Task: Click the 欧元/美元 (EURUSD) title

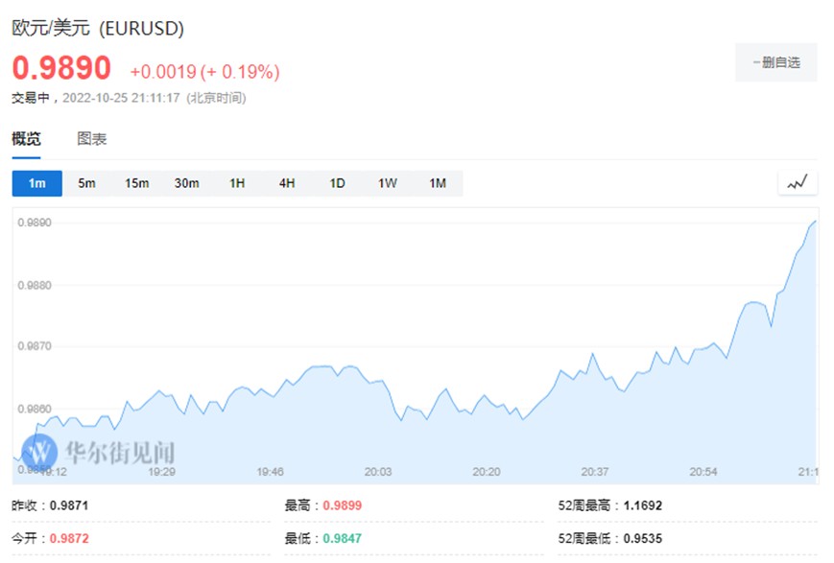Action: [98, 29]
